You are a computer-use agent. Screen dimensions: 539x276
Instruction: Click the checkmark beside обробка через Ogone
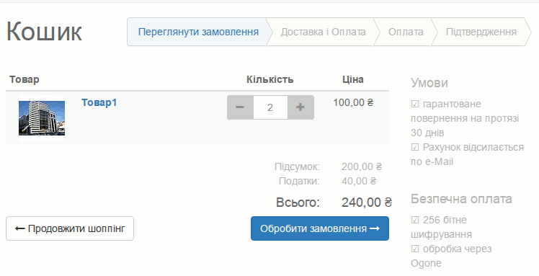415,249
